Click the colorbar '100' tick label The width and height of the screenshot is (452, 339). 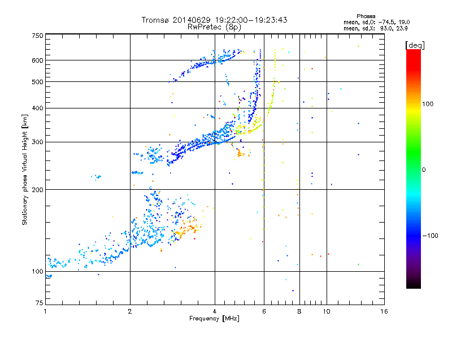428,104
